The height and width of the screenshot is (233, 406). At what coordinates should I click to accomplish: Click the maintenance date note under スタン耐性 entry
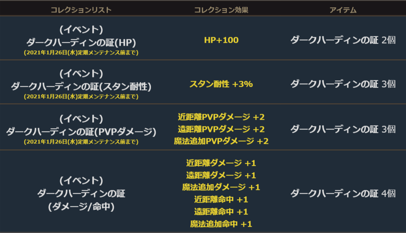[81, 96]
